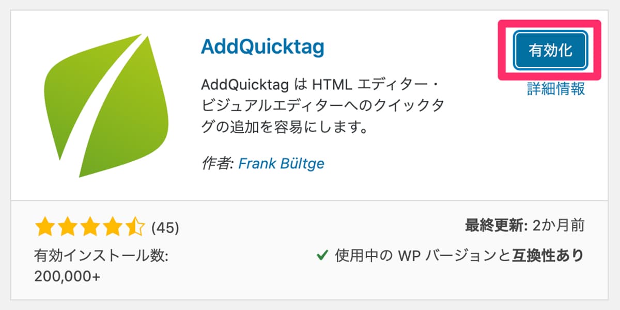This screenshot has width=620, height=310.
Task: Click the fourth yellow rating star
Action: (x=113, y=227)
